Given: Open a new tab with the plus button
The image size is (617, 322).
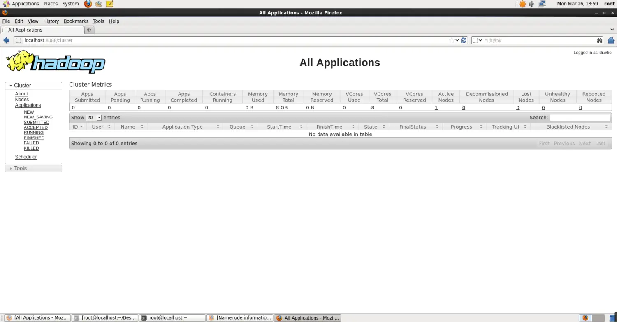Looking at the screenshot, I should click(89, 30).
